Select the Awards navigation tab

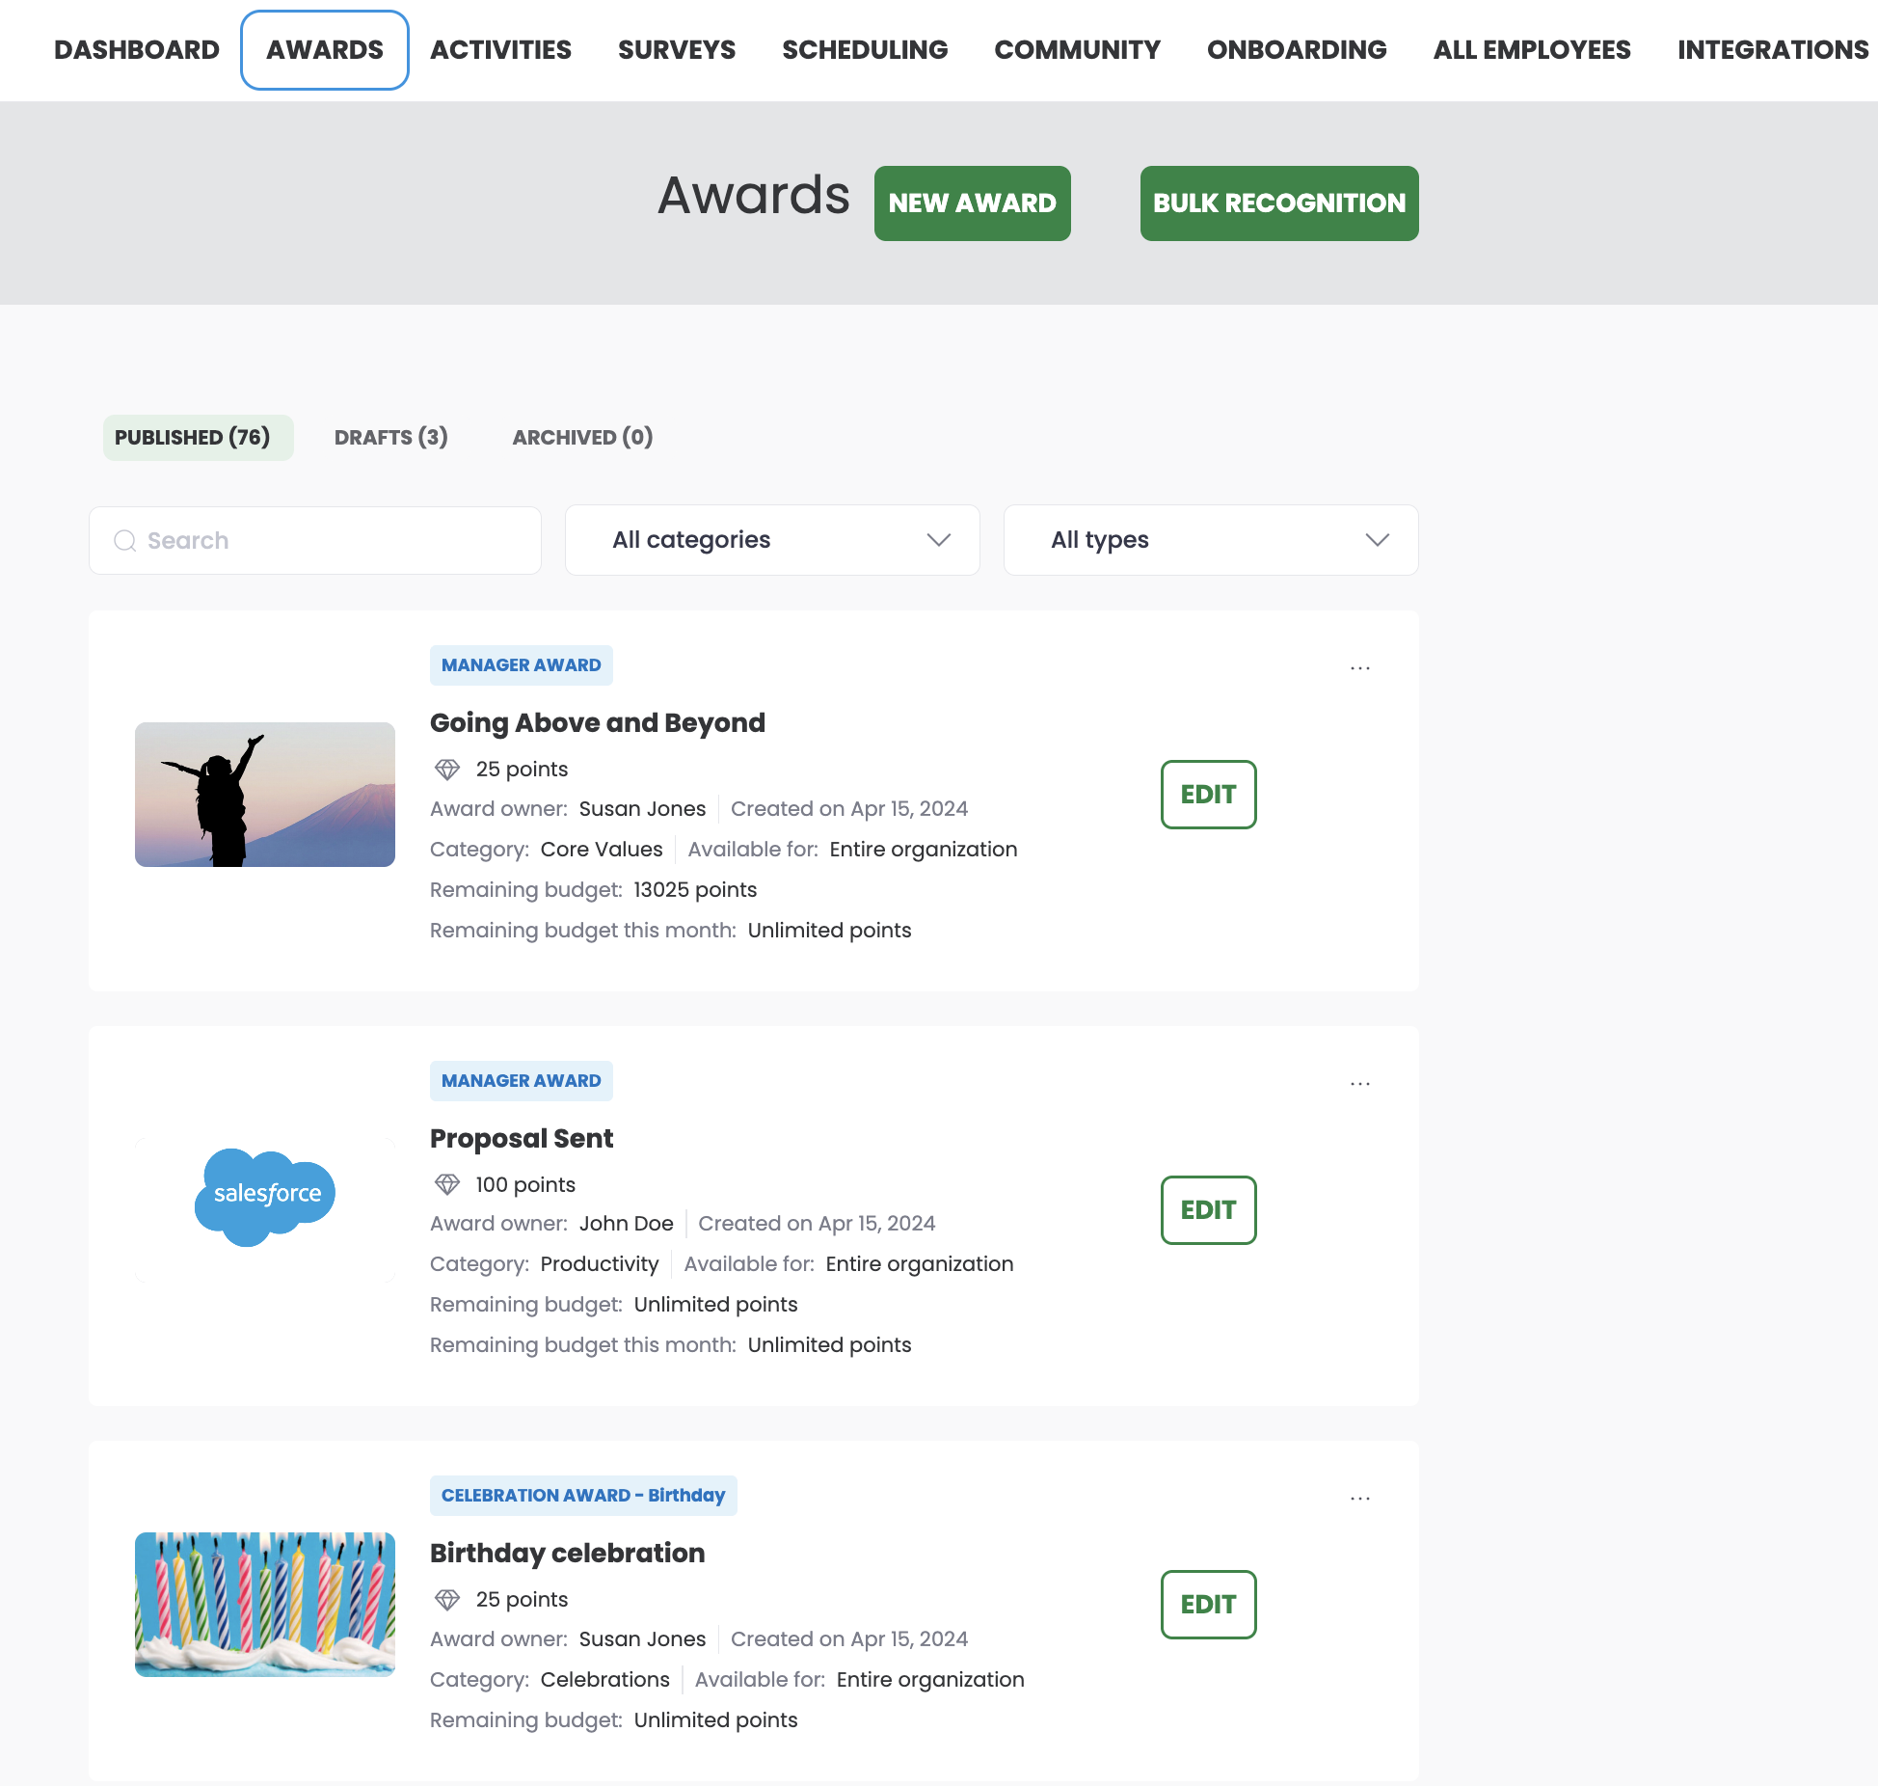[325, 50]
